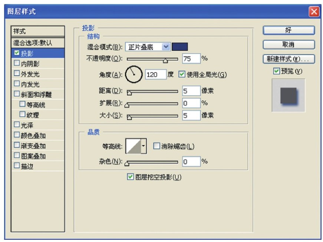Viewport: 323px width, 242px height.
Task: Toggle the 预览 preview checkbox
Action: [x=276, y=71]
